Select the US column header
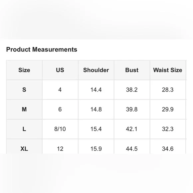193x193 pixels. (x=60, y=70)
